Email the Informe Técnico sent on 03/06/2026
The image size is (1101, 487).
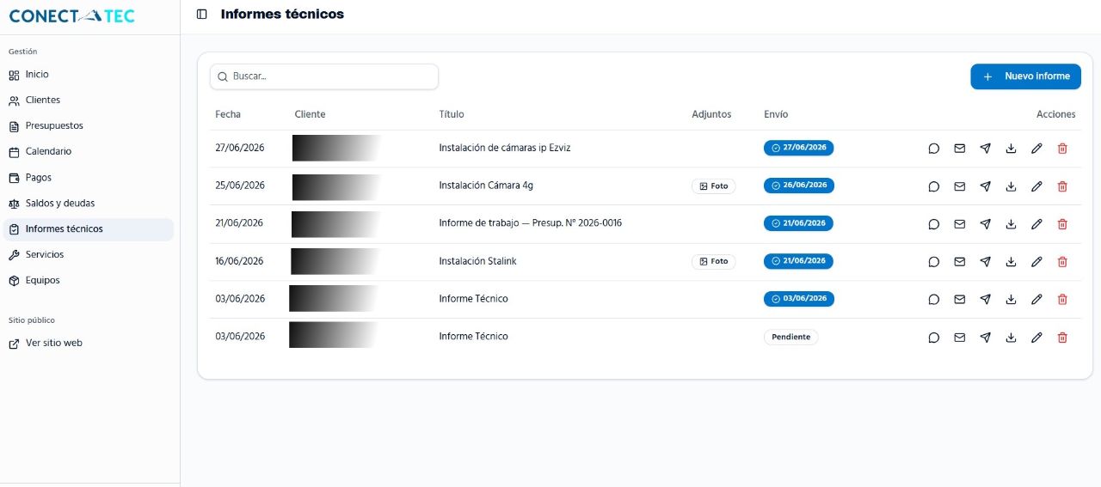(x=959, y=300)
